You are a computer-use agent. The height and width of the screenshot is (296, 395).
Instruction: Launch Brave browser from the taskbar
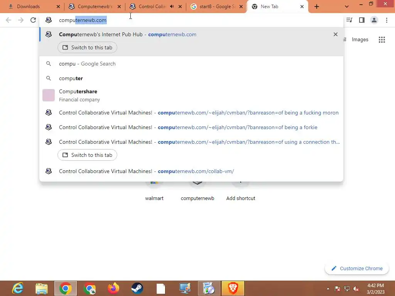point(233,288)
